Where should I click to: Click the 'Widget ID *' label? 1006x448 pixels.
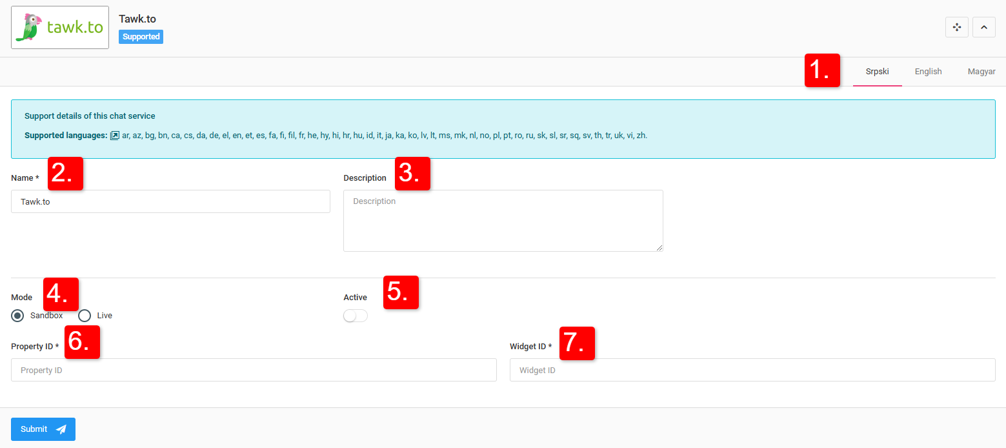(x=531, y=347)
